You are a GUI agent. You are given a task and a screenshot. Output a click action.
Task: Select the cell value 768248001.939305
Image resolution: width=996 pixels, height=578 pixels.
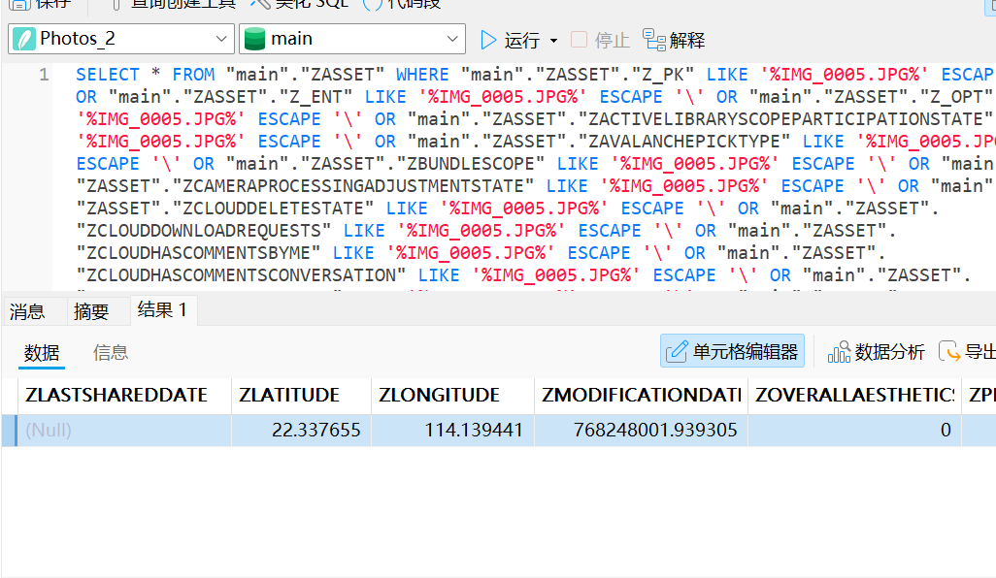point(642,431)
